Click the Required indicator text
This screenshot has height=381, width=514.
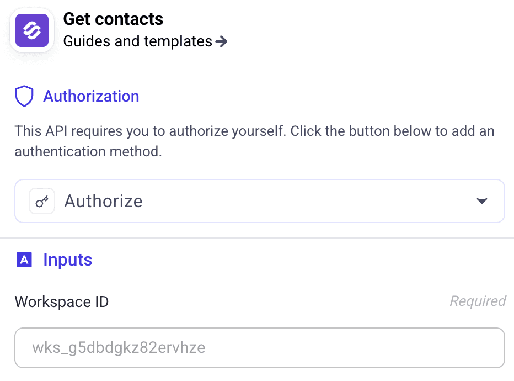477,301
